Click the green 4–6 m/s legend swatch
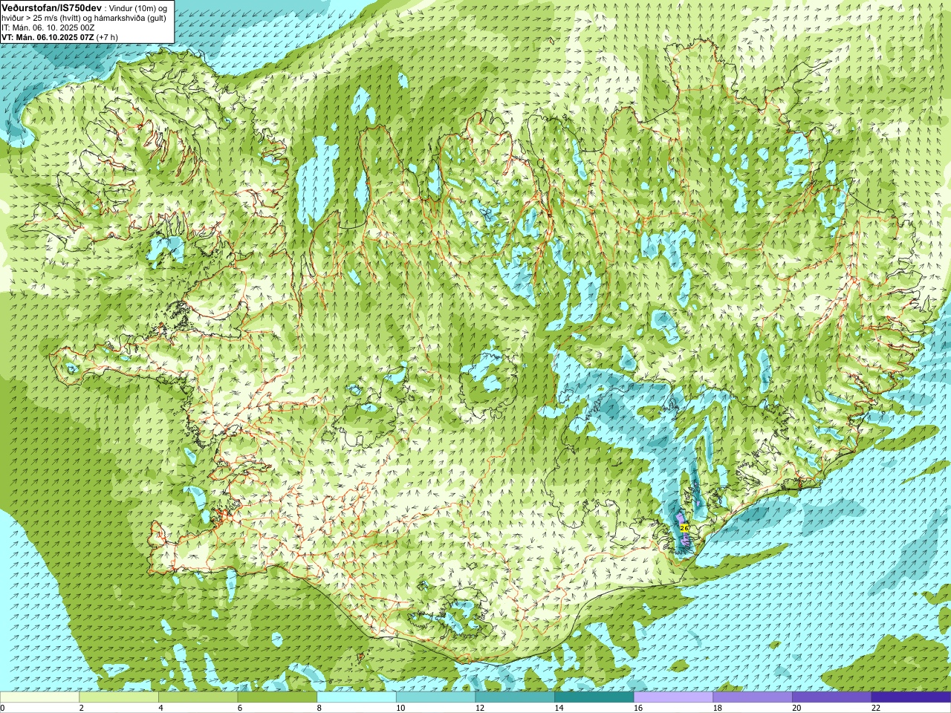This screenshot has height=713, width=951. 198,697
